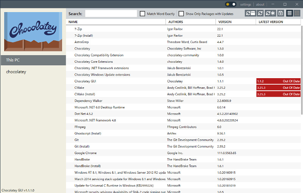Screen dimensions: 303x193
Task: Select Microsoft .NET Framework 4.8 row
Action: (183, 120)
